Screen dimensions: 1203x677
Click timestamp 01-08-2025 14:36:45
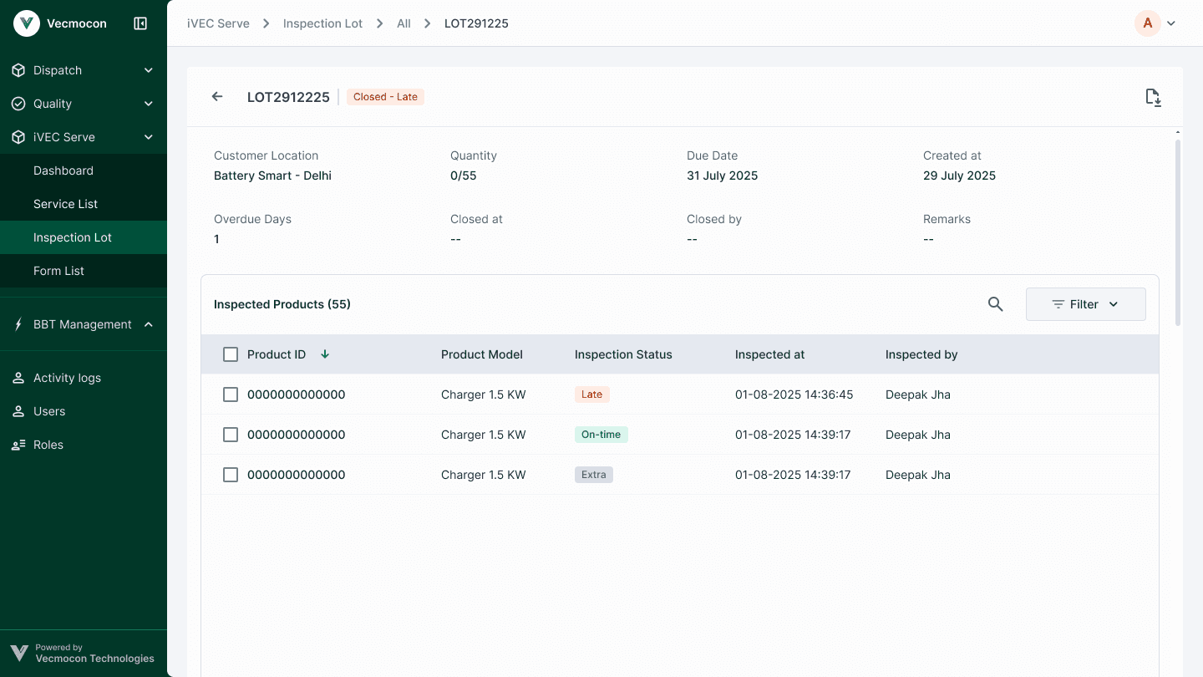pyautogui.click(x=794, y=394)
